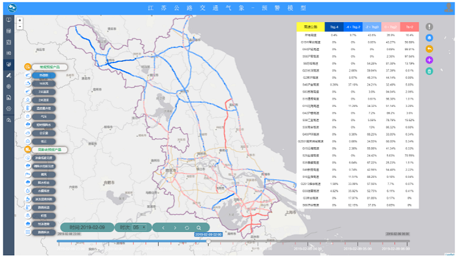
Task: Click the timeline slider handle
Action: [x=208, y=241]
